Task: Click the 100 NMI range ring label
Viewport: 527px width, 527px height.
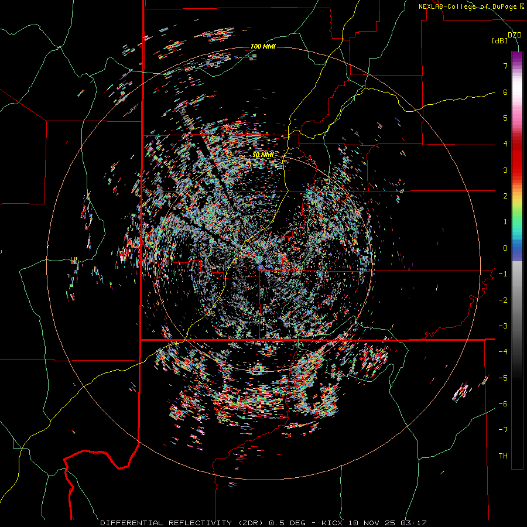Action: [263, 46]
